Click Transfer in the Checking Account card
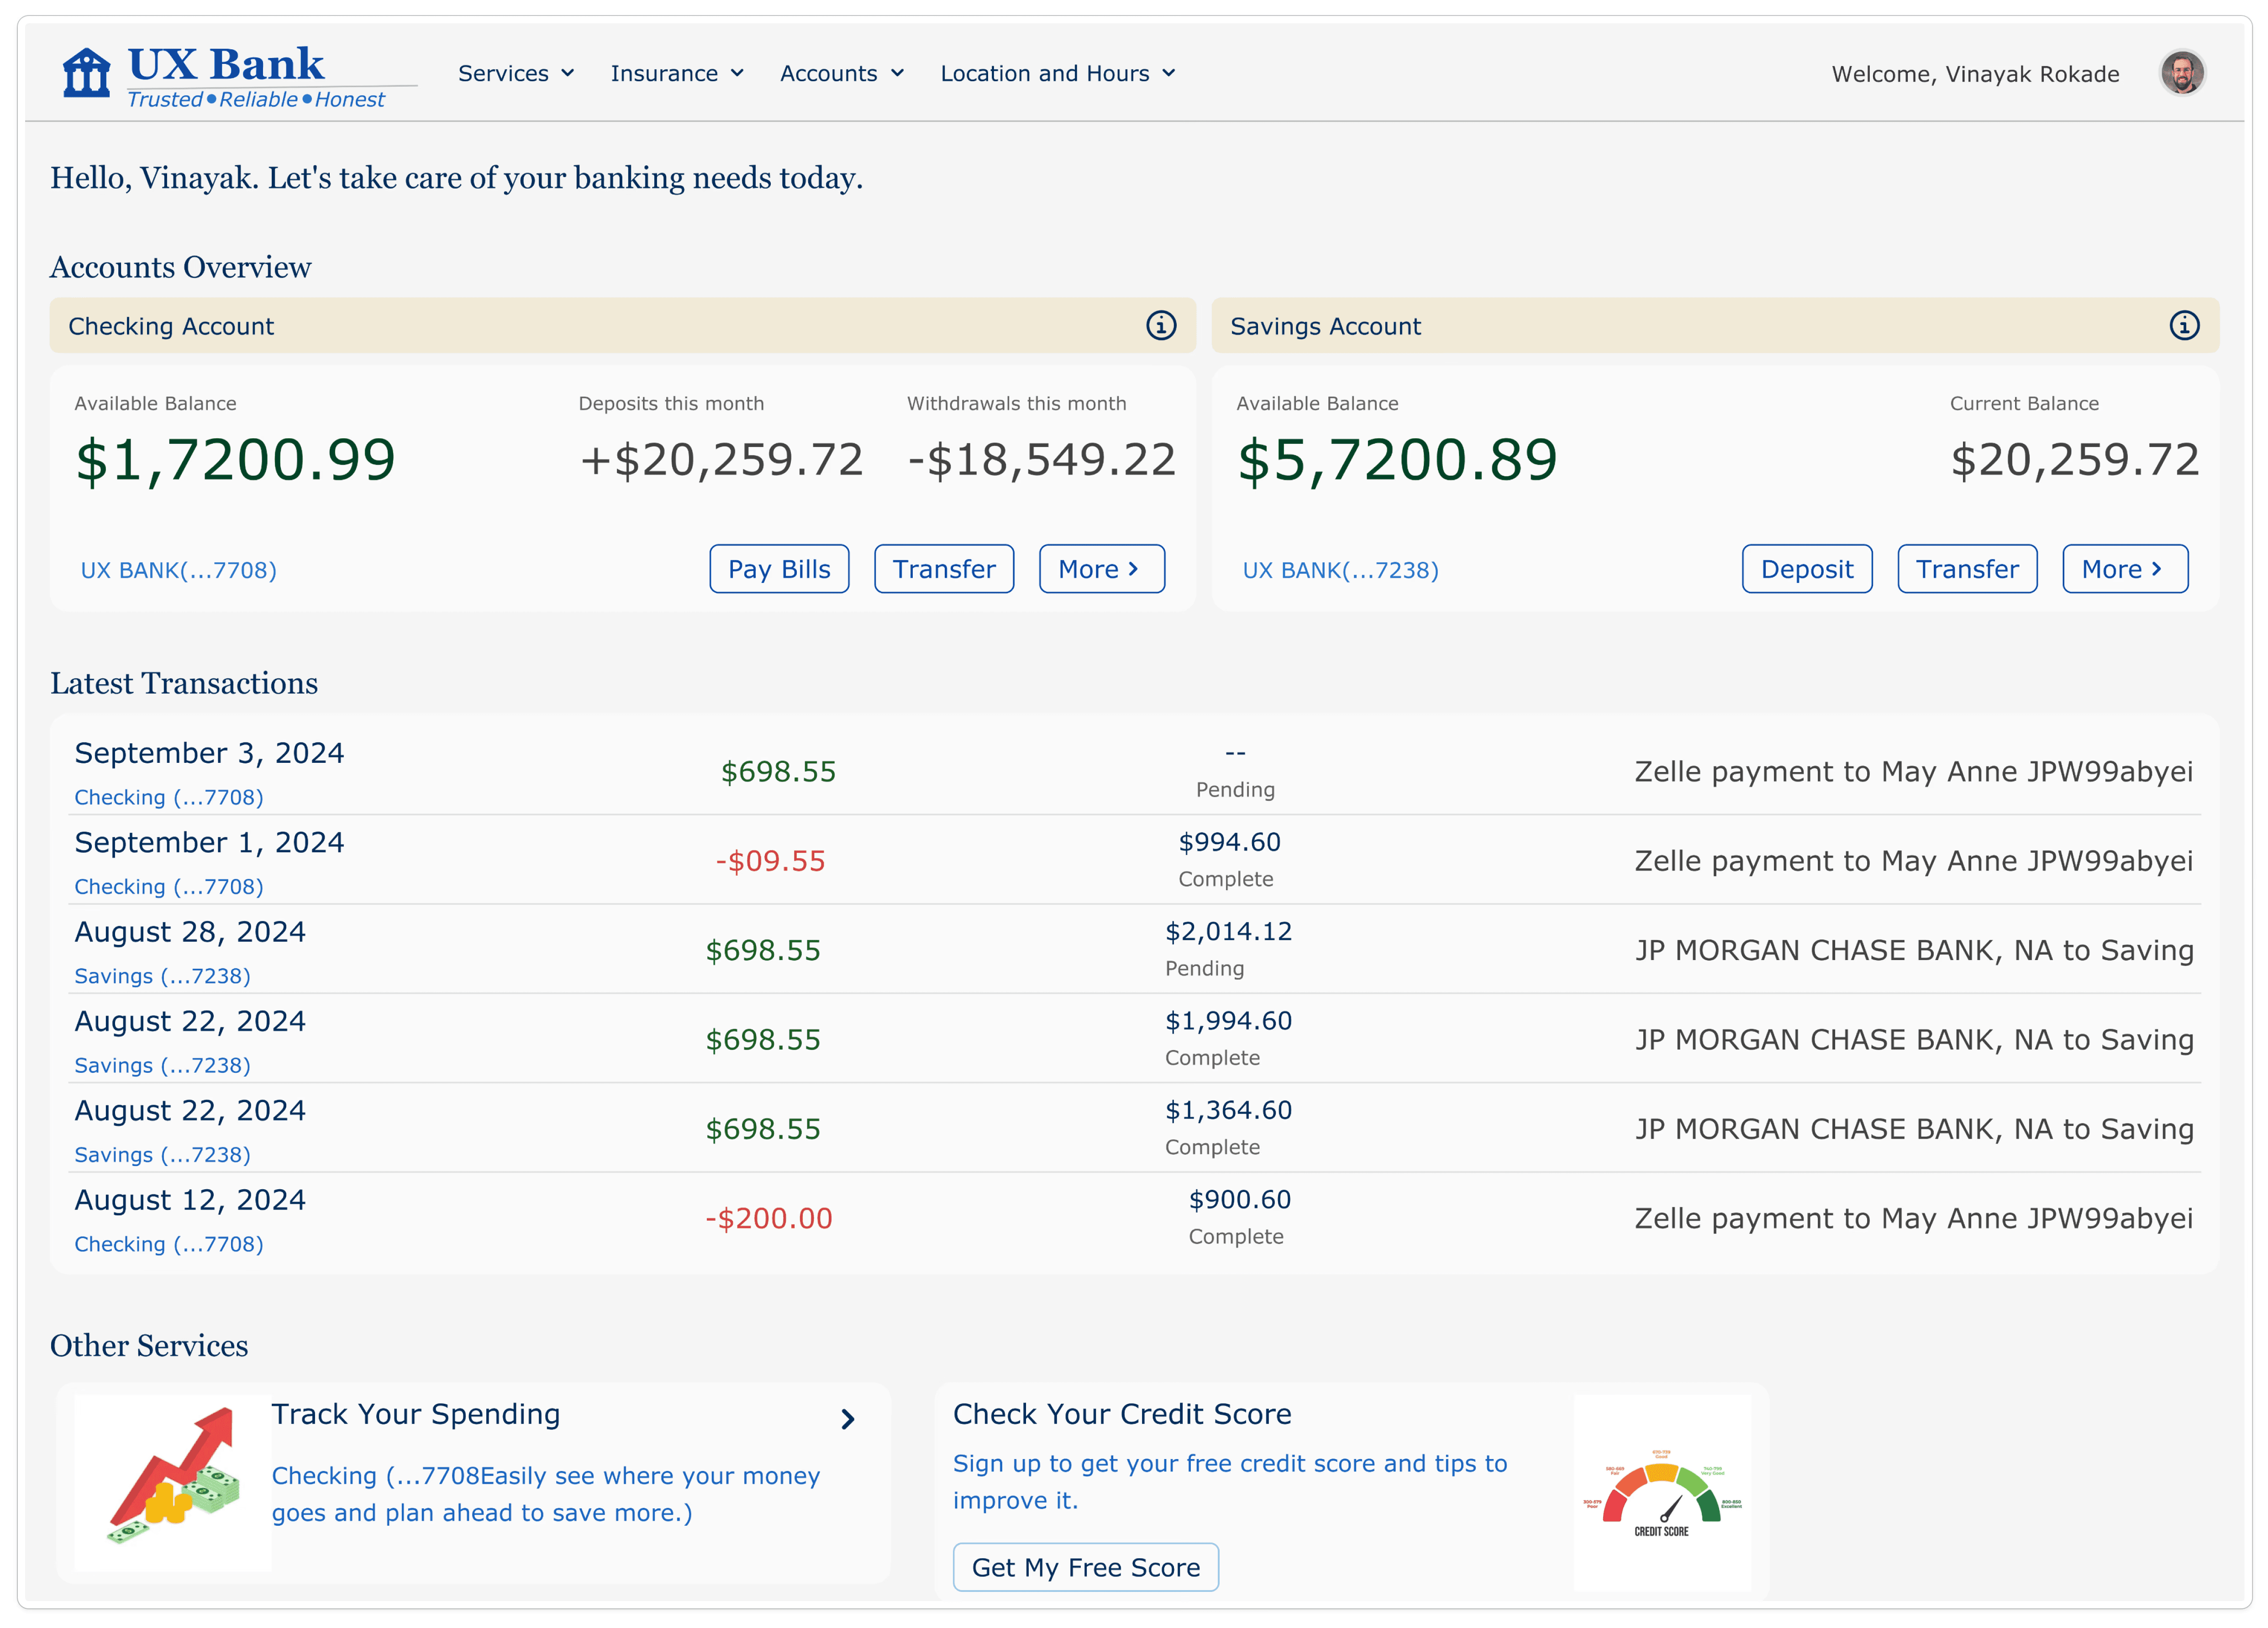Screen dimensions: 2268x1628 click(944, 569)
